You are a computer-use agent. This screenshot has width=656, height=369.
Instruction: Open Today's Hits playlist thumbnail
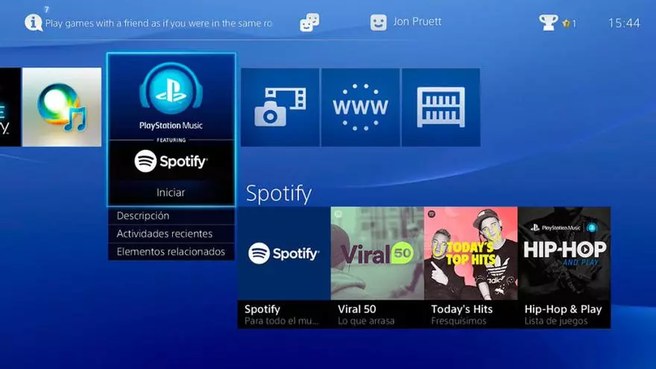470,253
